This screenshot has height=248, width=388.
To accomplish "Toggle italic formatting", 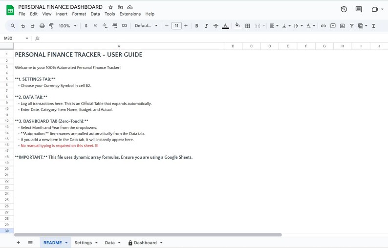I will (206, 26).
